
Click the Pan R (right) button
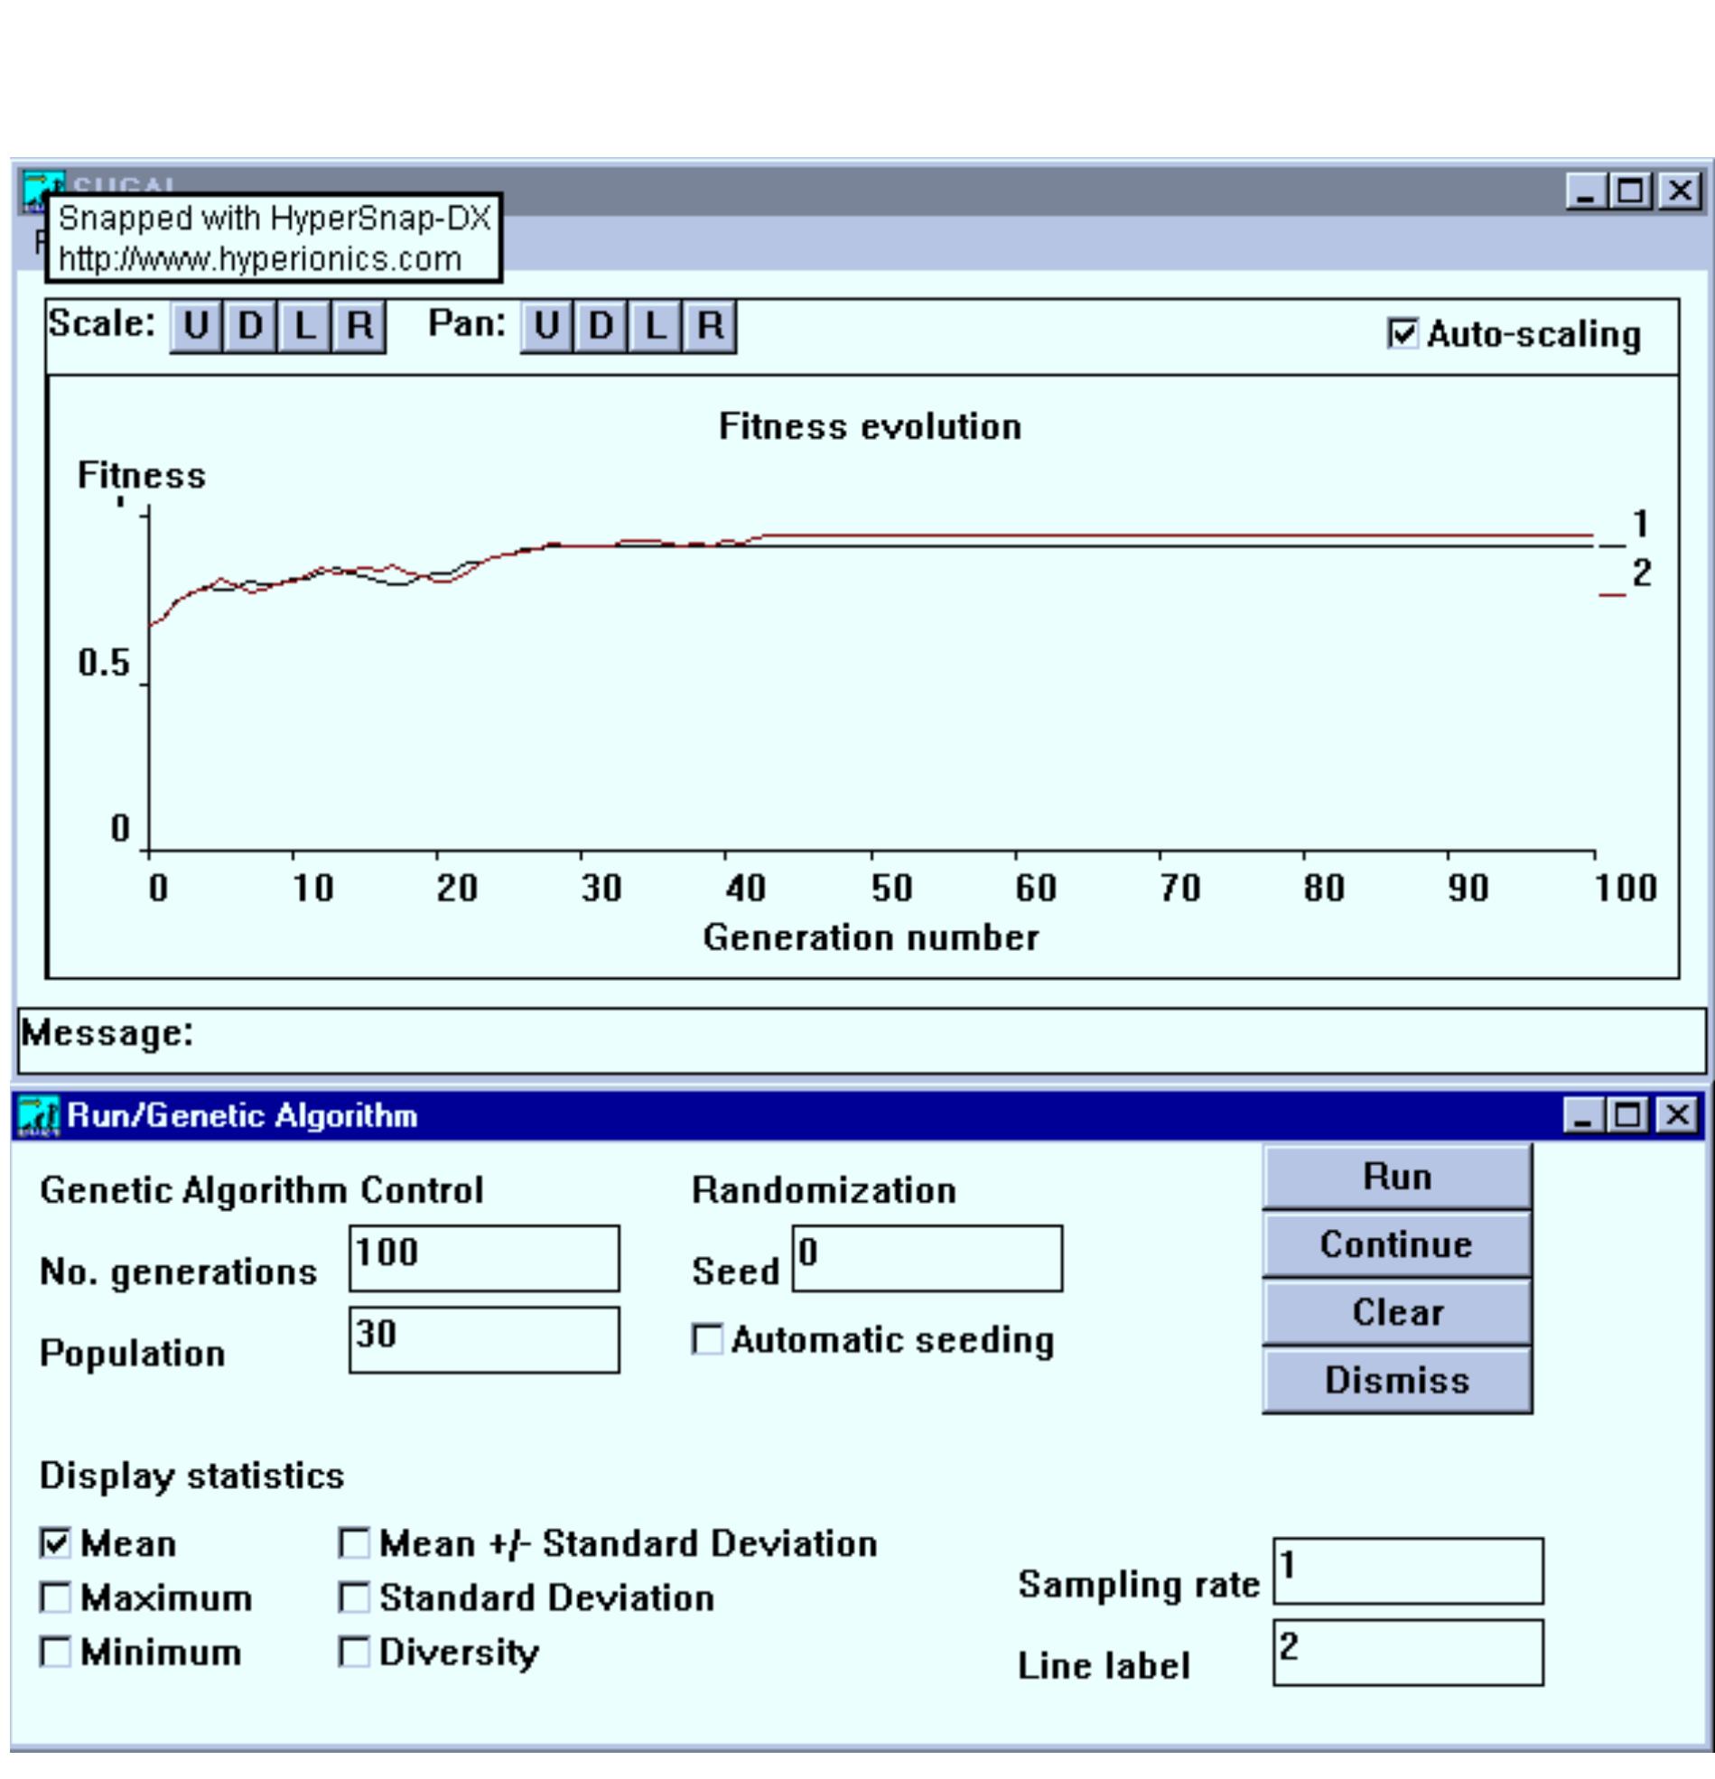(x=710, y=326)
